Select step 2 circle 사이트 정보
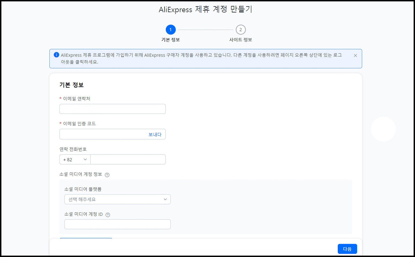Screen dimensions: 415x257 pyautogui.click(x=241, y=30)
